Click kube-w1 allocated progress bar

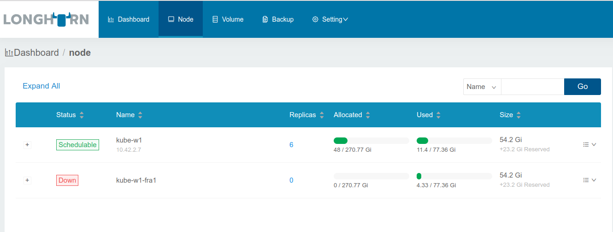click(x=371, y=141)
